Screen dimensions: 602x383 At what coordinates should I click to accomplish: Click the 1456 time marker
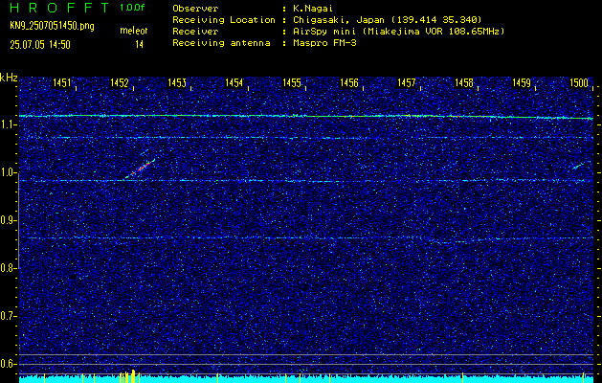click(x=349, y=82)
